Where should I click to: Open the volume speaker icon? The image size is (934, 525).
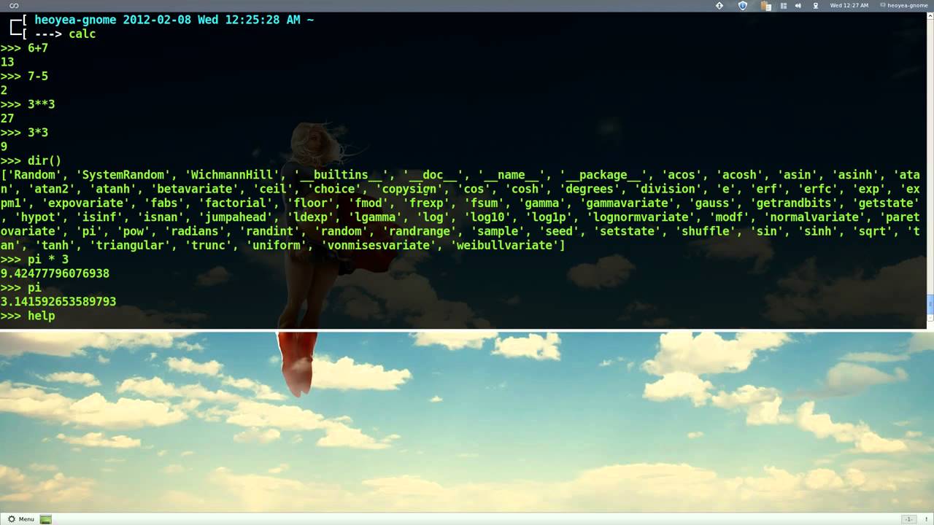(x=798, y=6)
